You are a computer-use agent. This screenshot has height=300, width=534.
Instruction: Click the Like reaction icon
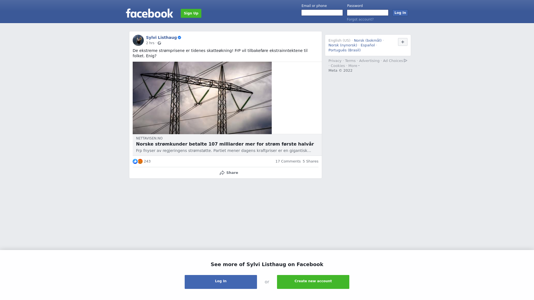(135, 161)
